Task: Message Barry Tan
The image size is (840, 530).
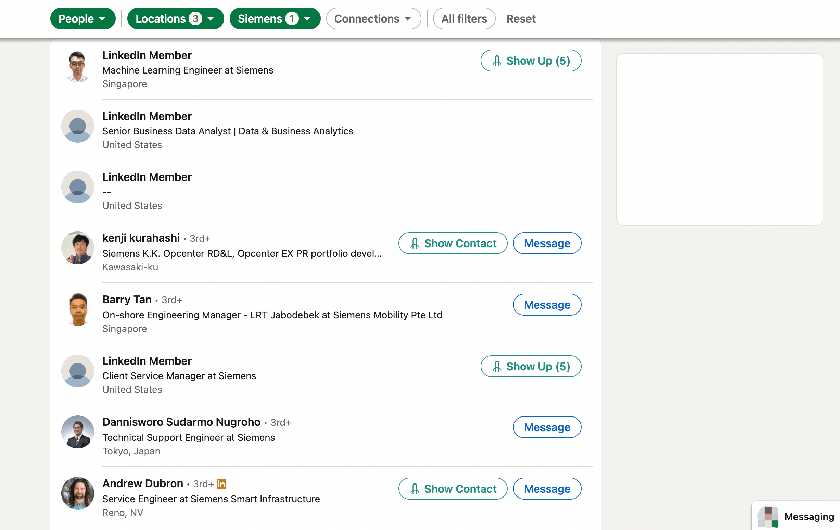Action: coord(547,305)
